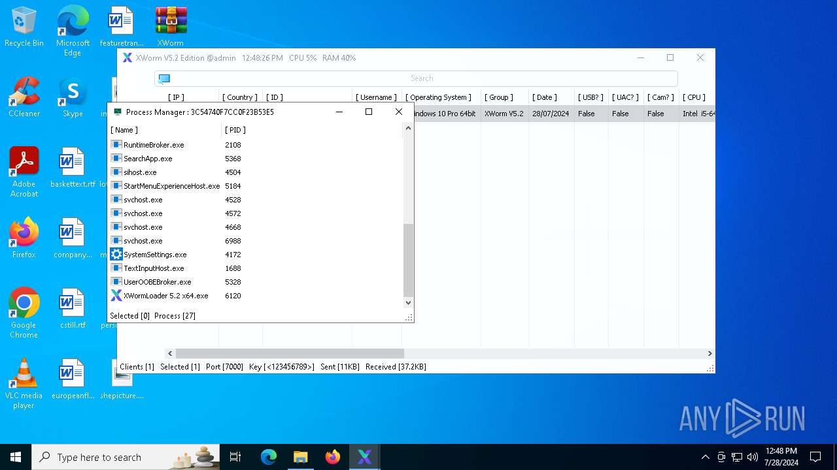Open the volume control in tray
837x470 pixels.
tap(753, 457)
